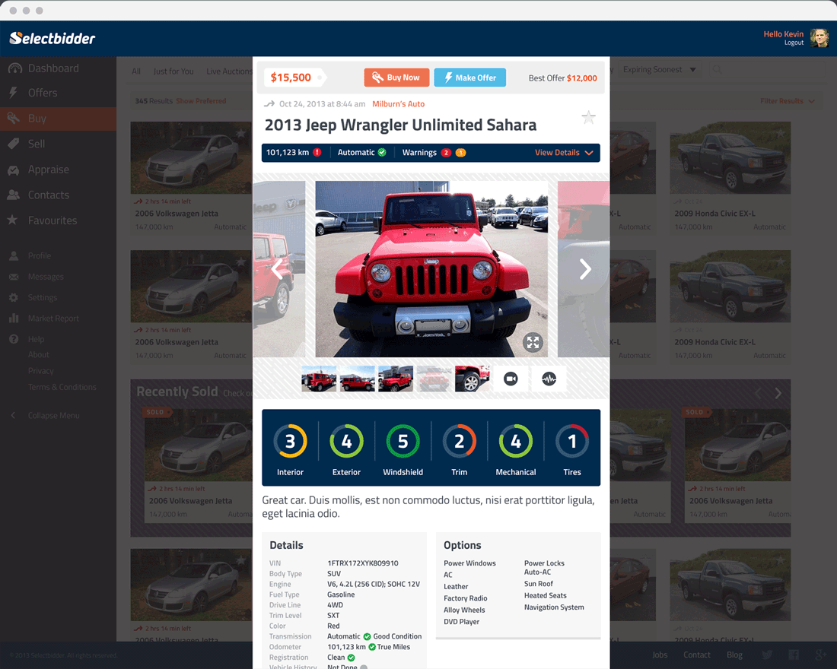Viewport: 837px width, 669px height.
Task: Expand the View Details chevron
Action: 589,153
